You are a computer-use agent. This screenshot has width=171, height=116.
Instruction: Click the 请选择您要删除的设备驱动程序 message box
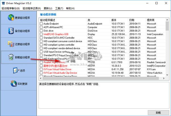pos(104,95)
